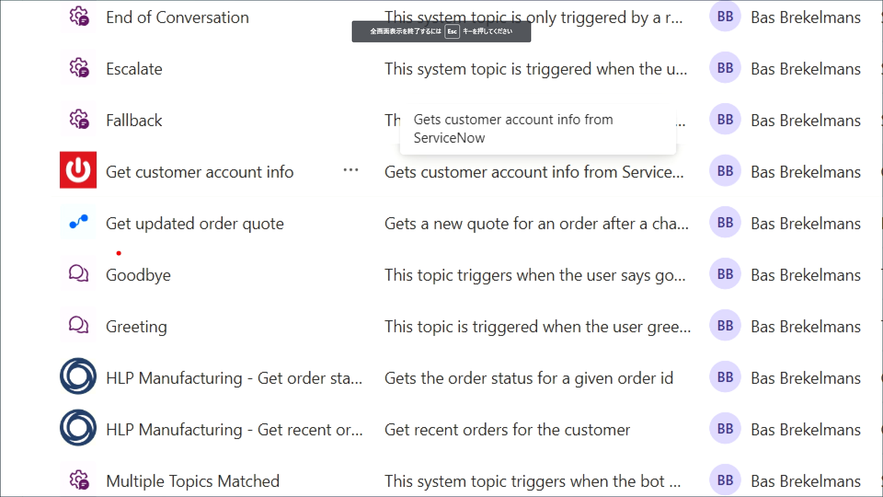Click the Escalate system topic gear icon

tap(79, 68)
